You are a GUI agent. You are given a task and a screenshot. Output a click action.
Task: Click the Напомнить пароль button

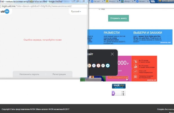[29, 74]
